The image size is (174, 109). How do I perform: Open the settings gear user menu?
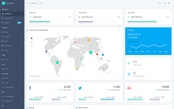point(169,3)
